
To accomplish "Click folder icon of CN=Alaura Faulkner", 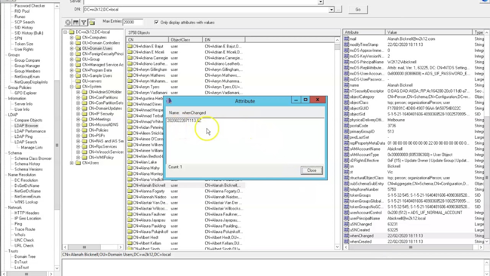I will click(x=130, y=214).
